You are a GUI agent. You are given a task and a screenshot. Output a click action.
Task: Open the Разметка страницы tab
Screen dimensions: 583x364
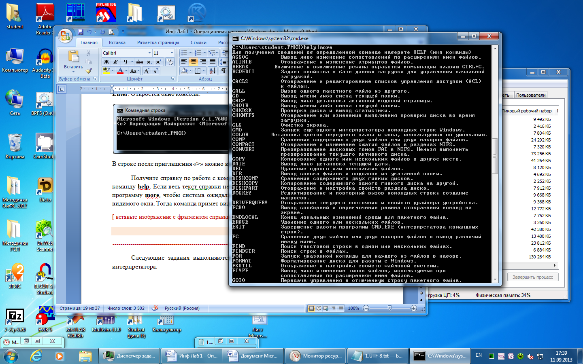tap(158, 42)
